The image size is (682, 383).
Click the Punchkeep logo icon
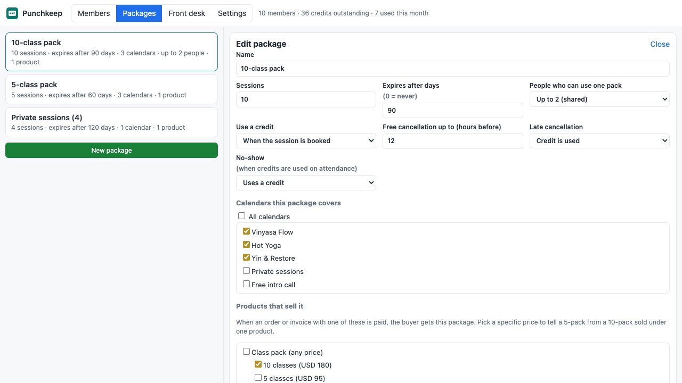coord(12,13)
